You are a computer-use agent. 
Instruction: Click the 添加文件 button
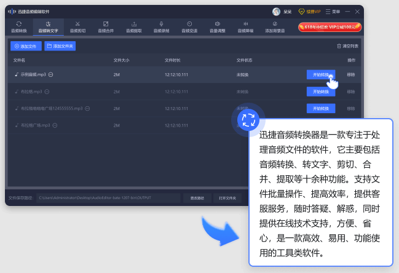pos(26,46)
